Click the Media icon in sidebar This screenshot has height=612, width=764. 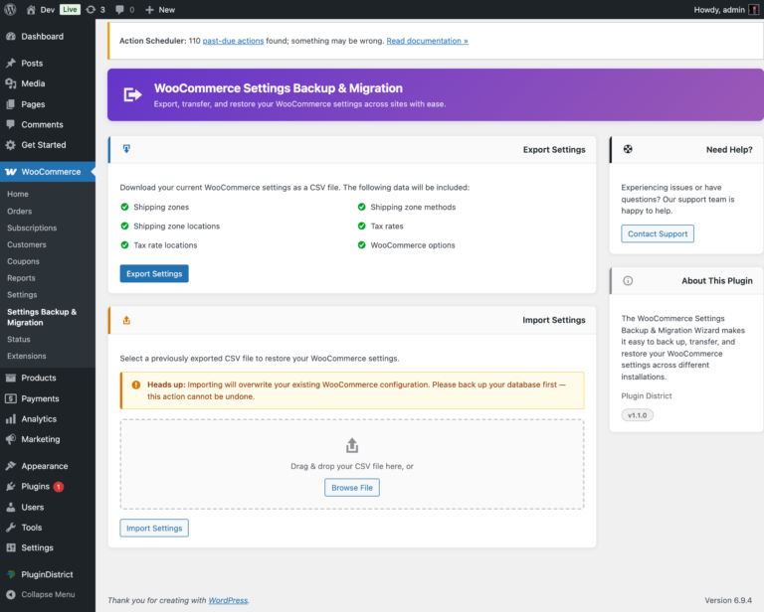tap(11, 83)
